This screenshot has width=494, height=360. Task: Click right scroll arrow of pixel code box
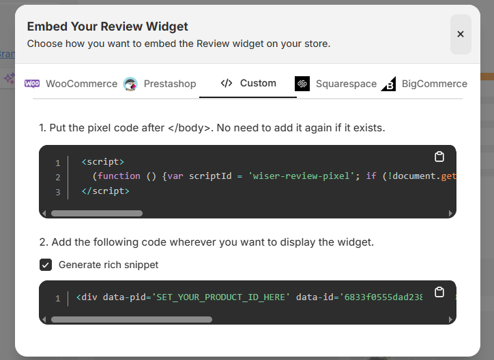(x=450, y=213)
